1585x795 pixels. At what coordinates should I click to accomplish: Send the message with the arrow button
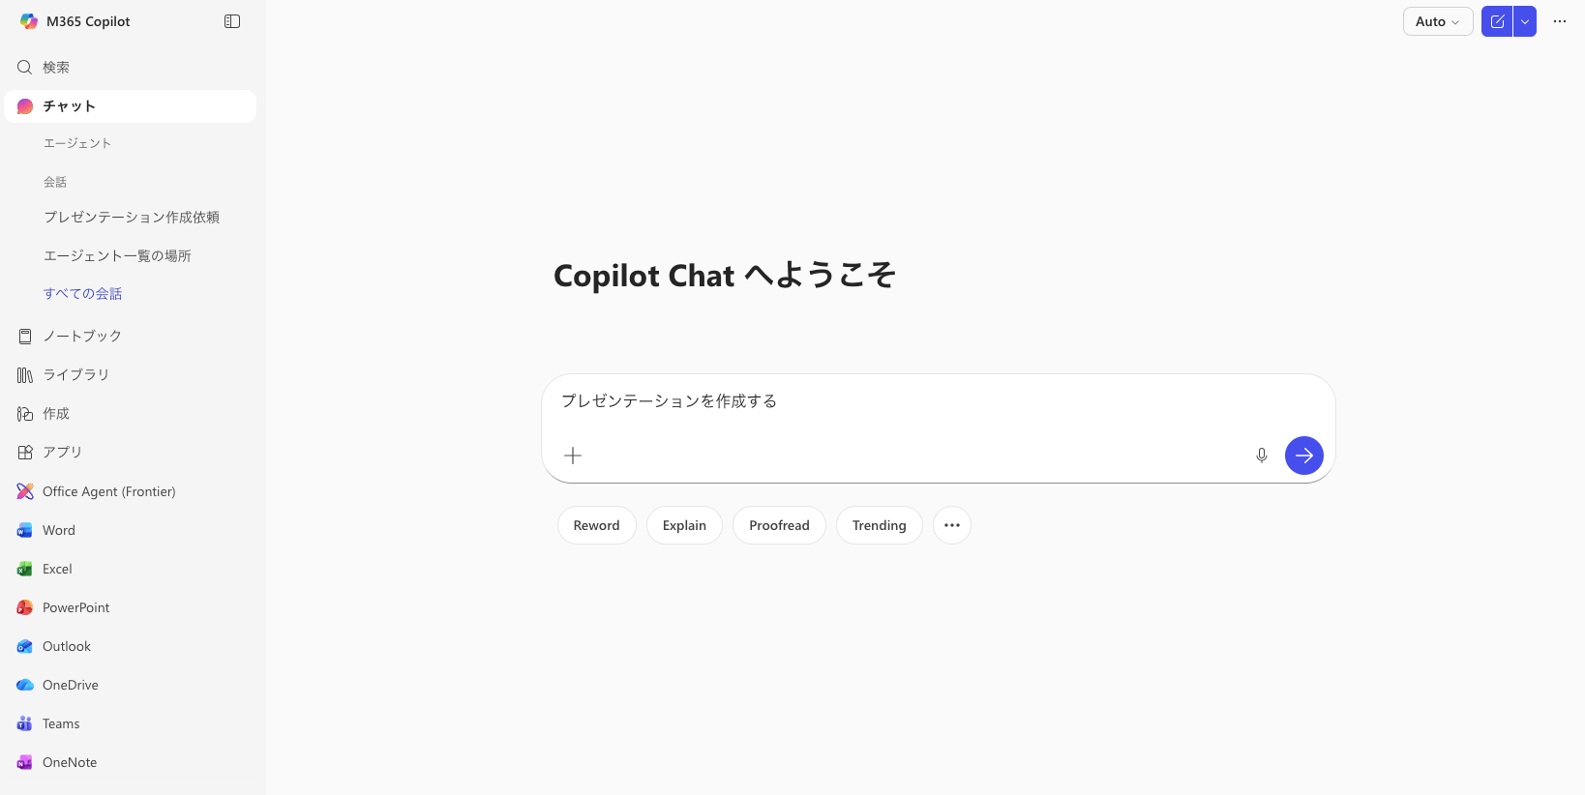[x=1304, y=456]
